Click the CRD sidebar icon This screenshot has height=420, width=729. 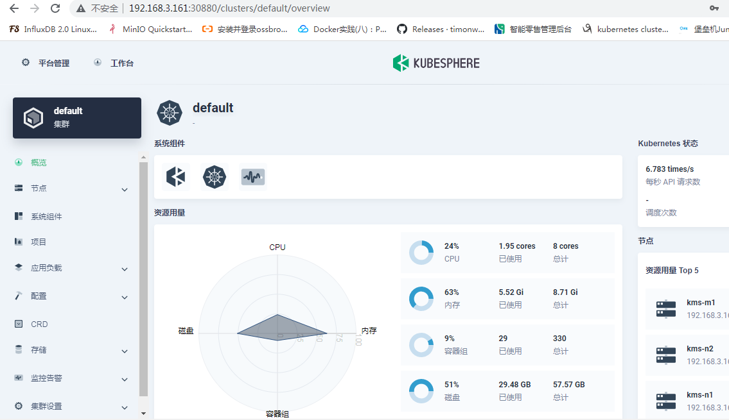(19, 324)
